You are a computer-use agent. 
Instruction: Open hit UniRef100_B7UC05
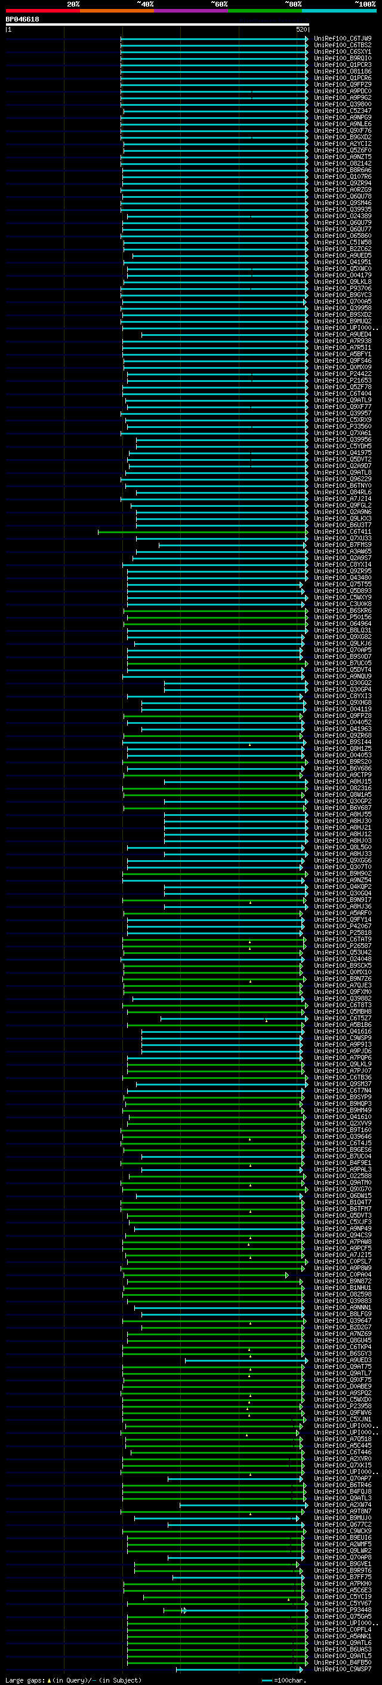[x=343, y=663]
